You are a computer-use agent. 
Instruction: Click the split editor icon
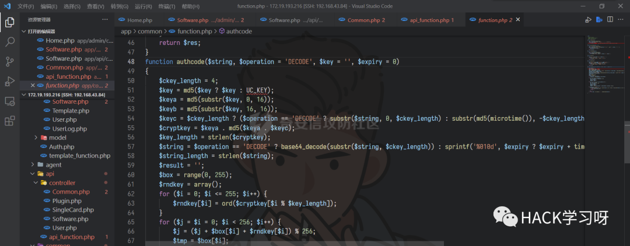(x=610, y=20)
